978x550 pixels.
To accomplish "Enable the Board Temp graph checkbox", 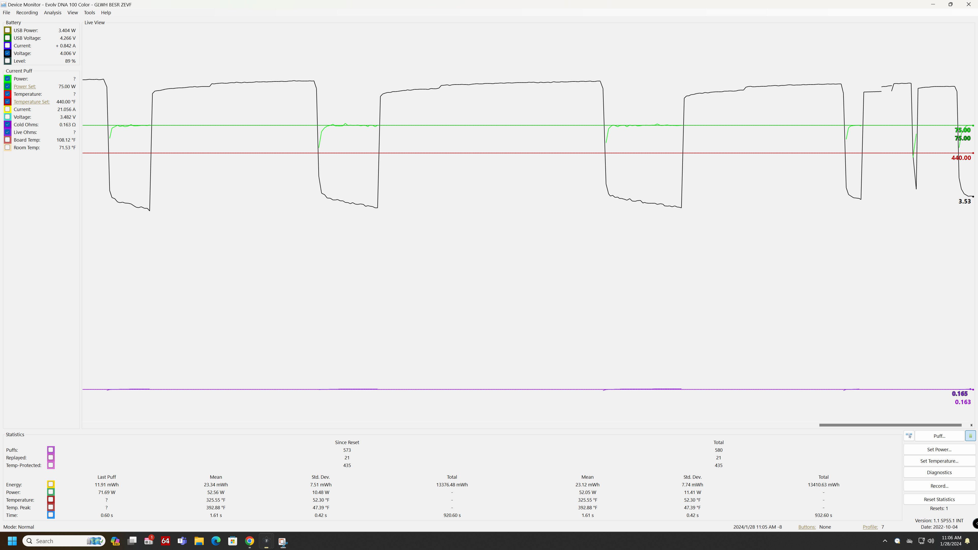I will coord(8,140).
